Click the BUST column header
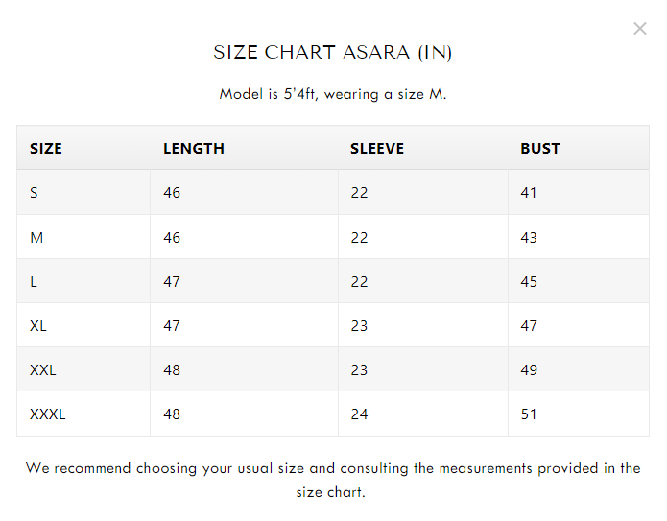The width and height of the screenshot is (667, 521). 540,149
